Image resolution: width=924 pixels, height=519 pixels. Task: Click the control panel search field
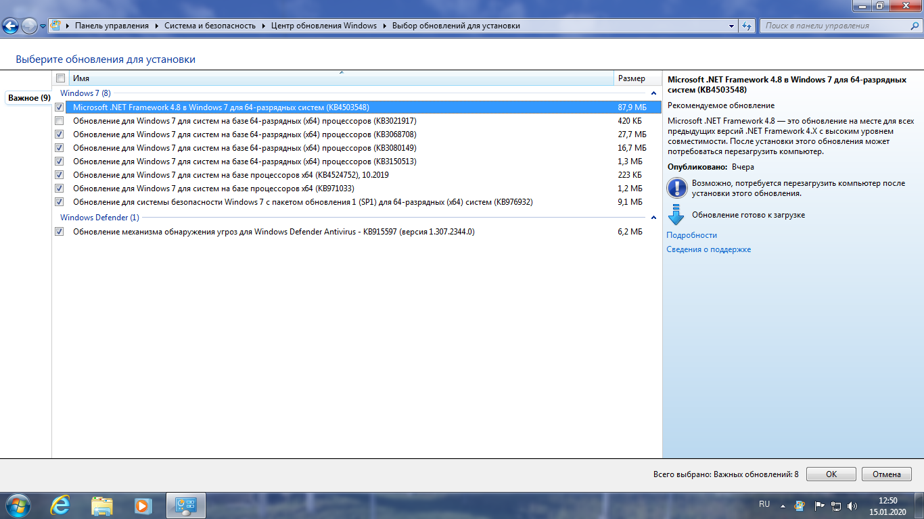[x=833, y=26]
